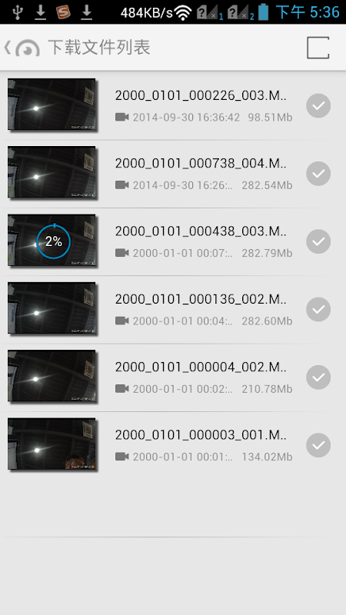Image resolution: width=346 pixels, height=615 pixels.
Task: Tap the app eye logo icon
Action: click(x=28, y=48)
